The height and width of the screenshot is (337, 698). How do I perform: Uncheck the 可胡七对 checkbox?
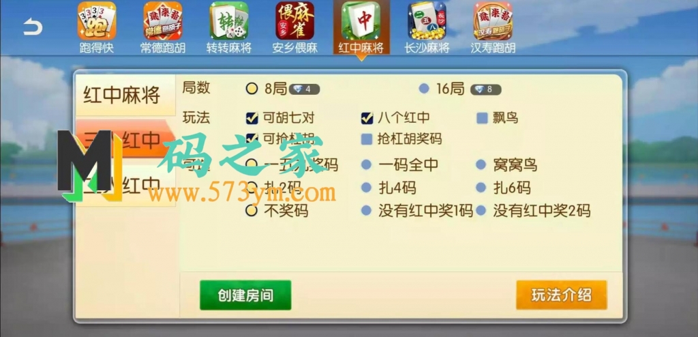(252, 118)
